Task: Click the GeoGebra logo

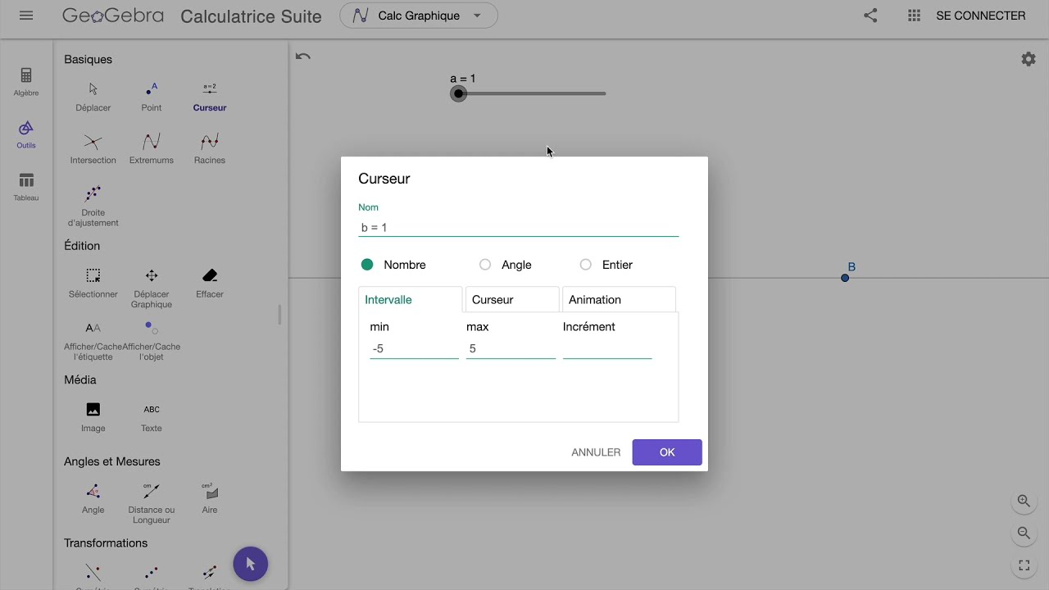Action: click(113, 16)
